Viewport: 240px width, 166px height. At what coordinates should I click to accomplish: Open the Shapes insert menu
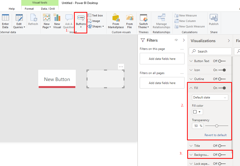pos(96,26)
